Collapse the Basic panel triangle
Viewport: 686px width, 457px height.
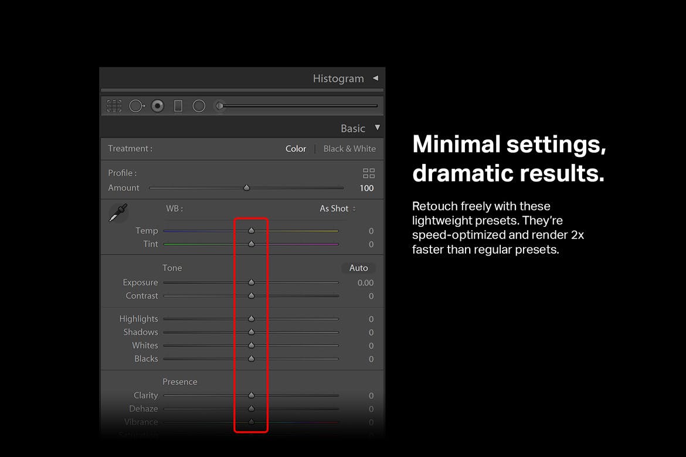pos(377,128)
